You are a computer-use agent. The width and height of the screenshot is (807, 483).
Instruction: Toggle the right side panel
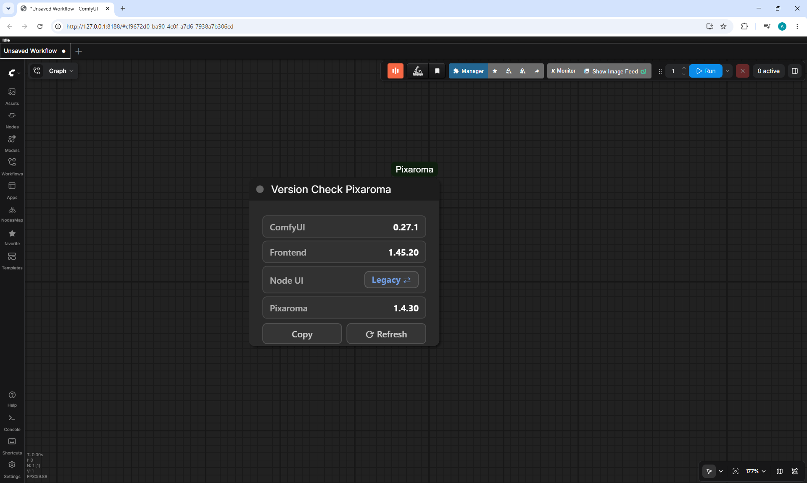click(x=795, y=71)
